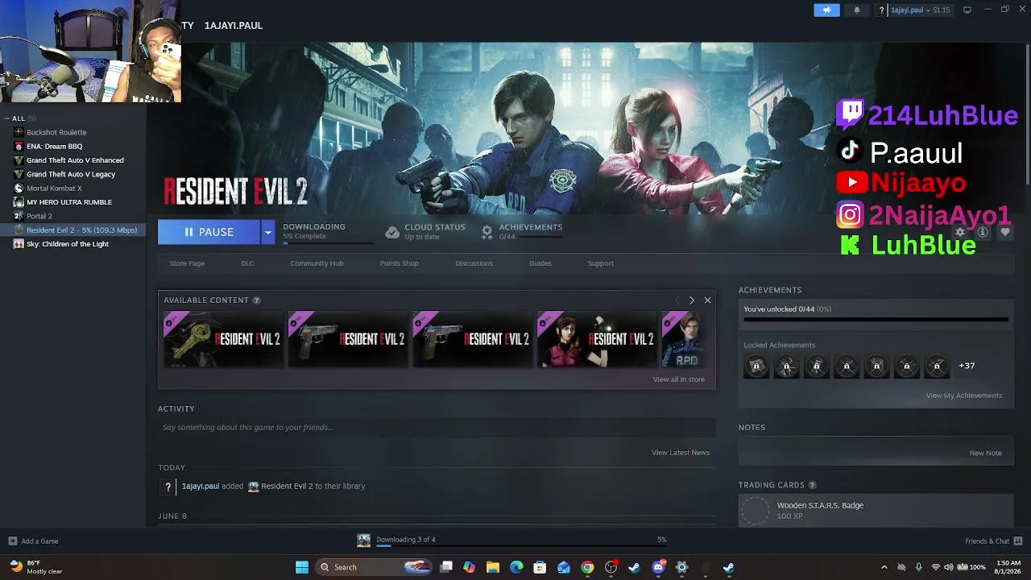Show hidden system tray icons

click(x=884, y=567)
